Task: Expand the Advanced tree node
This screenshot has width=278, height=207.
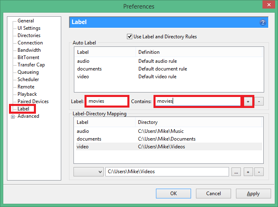Action: [x=13, y=117]
